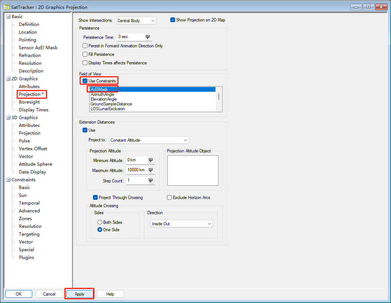The height and width of the screenshot is (303, 391).
Task: Open the Project to dropdown
Action: (x=148, y=140)
